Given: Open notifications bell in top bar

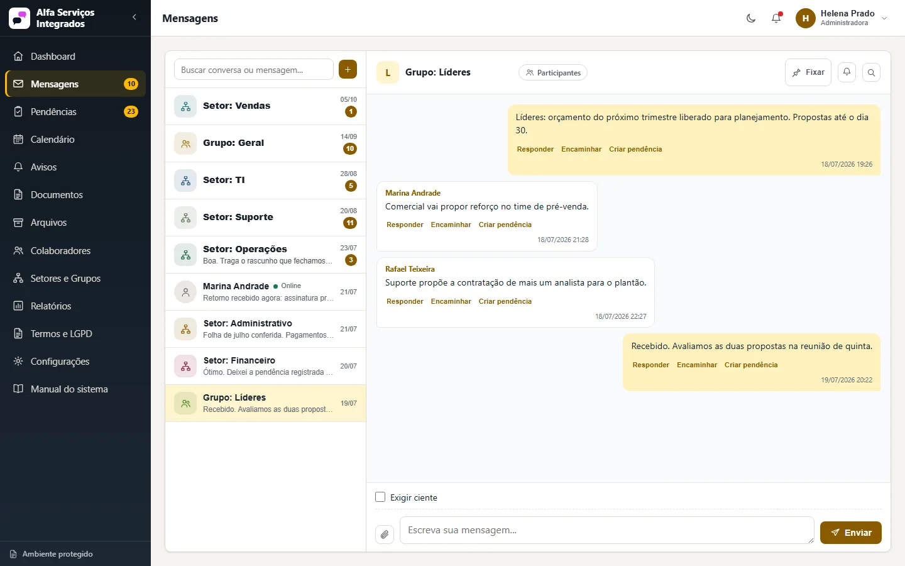Looking at the screenshot, I should [x=776, y=18].
